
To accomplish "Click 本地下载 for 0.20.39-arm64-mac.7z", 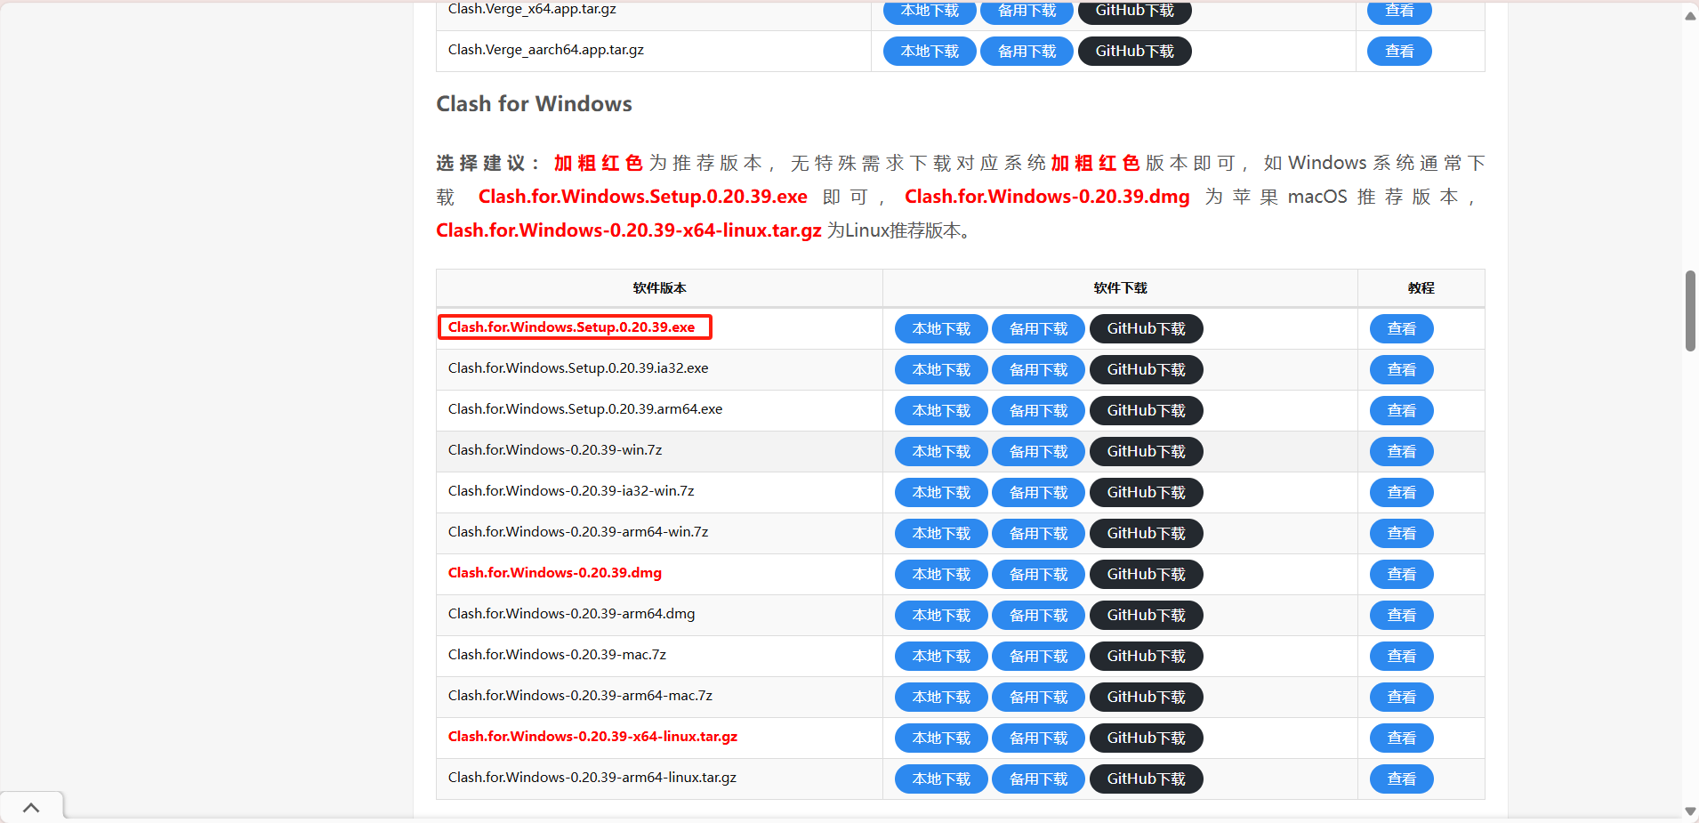I will pyautogui.click(x=941, y=698).
